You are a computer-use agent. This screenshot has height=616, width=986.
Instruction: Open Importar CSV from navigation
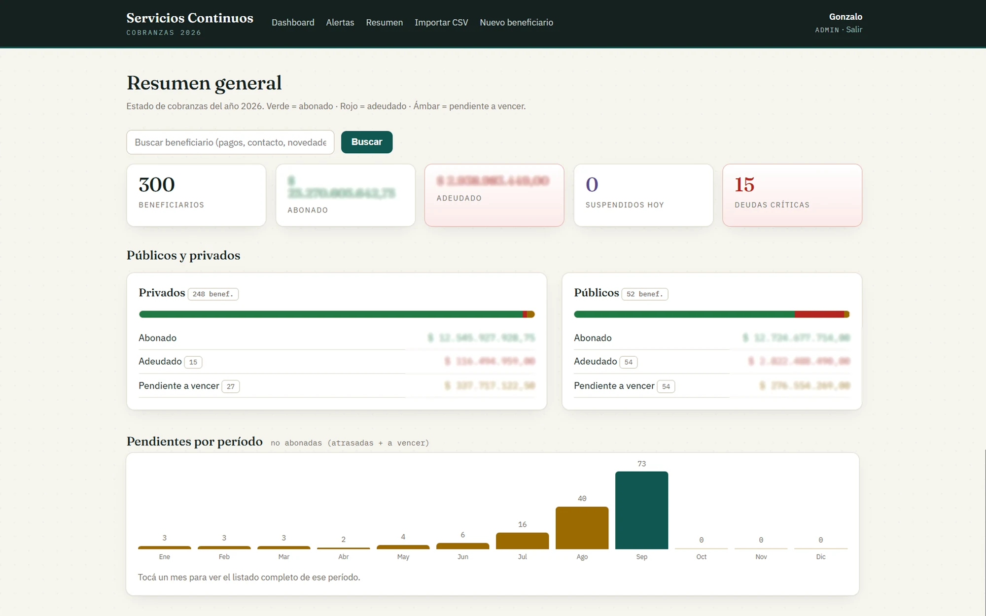tap(441, 23)
